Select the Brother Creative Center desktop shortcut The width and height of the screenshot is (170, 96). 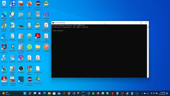coord(12,70)
